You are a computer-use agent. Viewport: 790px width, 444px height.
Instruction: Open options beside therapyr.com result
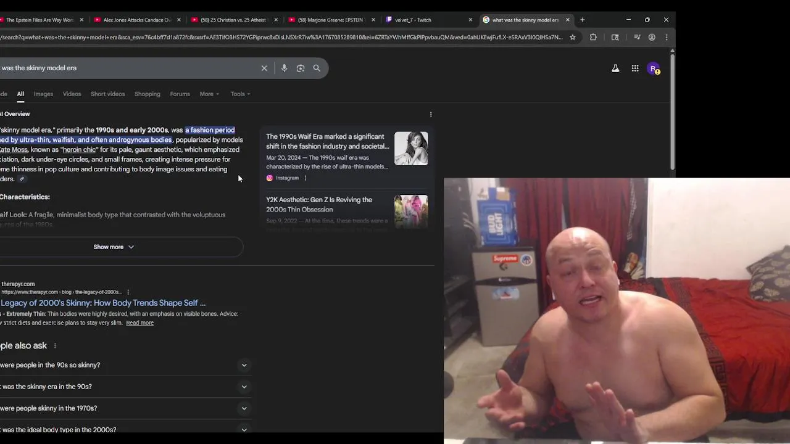pos(128,292)
